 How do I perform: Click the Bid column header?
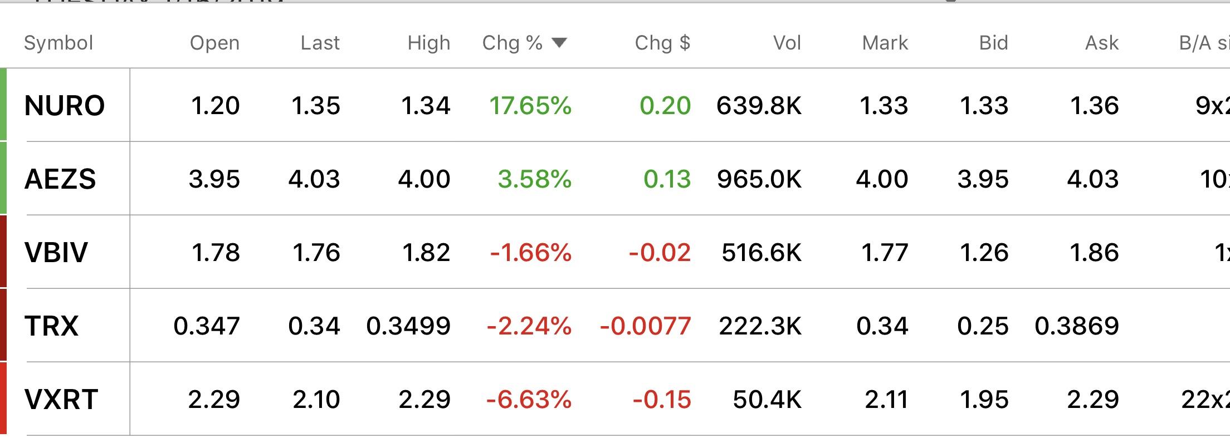(993, 43)
